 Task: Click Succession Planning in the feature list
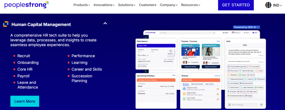[x=82, y=78]
